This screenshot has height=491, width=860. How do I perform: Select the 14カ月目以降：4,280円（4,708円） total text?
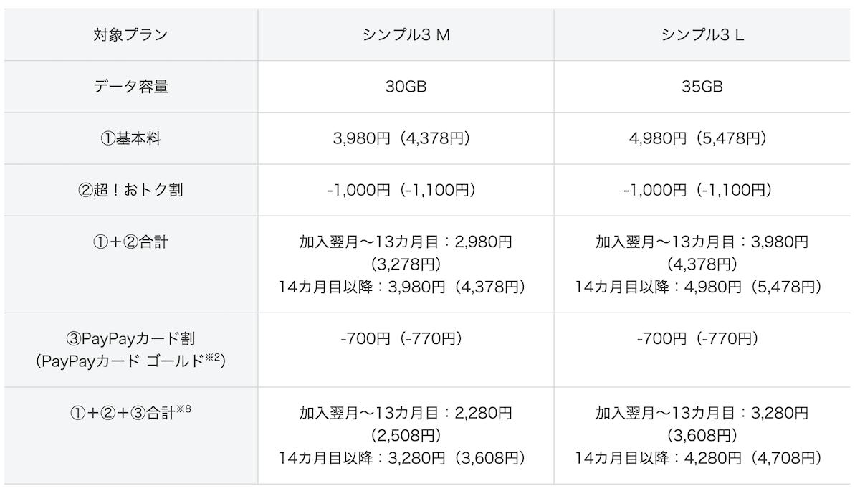pos(698,457)
